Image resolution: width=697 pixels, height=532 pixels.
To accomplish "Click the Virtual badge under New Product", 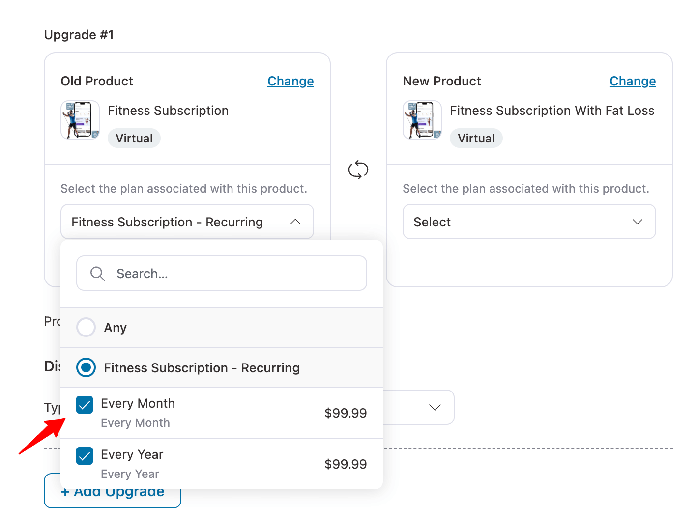I will pos(476,138).
